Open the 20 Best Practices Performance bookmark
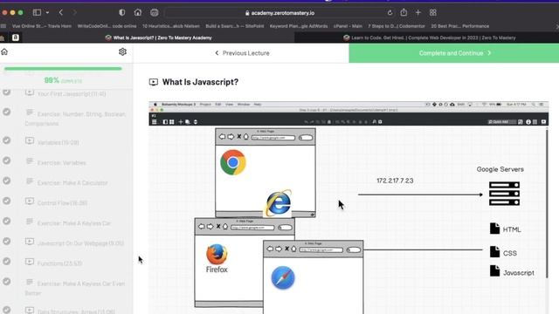559x314 pixels. (460, 26)
